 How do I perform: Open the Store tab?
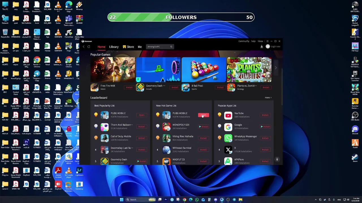128,47
